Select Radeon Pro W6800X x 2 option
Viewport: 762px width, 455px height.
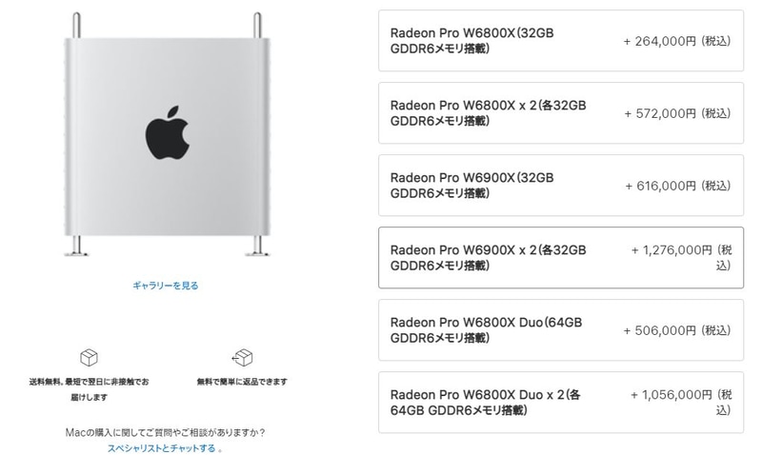point(561,113)
